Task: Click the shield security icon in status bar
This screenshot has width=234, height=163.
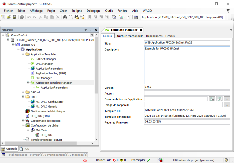Action: pos(226,160)
